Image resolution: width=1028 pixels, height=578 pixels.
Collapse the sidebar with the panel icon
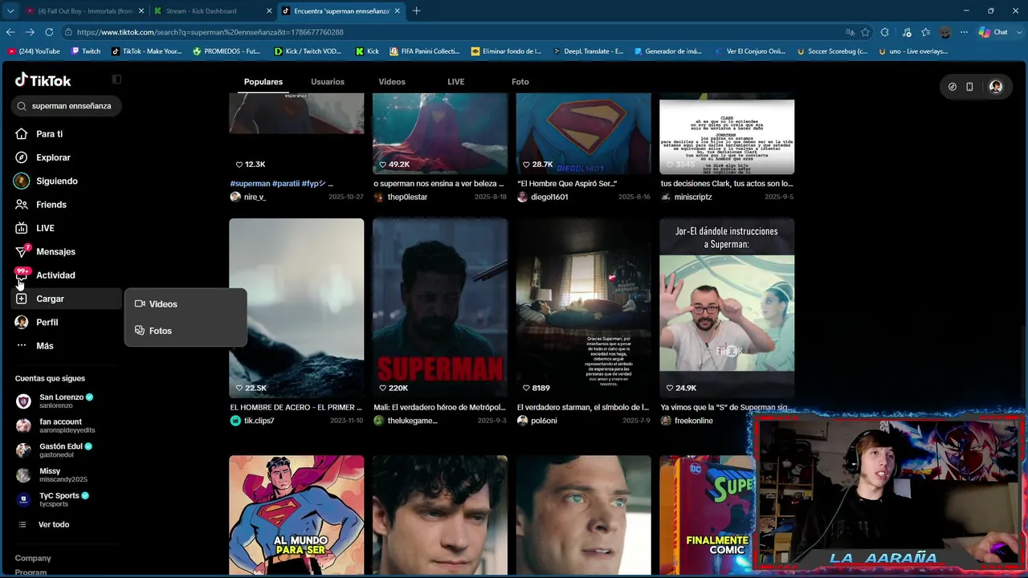pyautogui.click(x=116, y=79)
